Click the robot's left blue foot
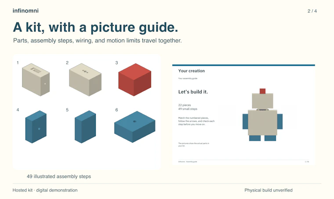Image resolution: width=334 pixels, height=199 pixels. coord(255,138)
